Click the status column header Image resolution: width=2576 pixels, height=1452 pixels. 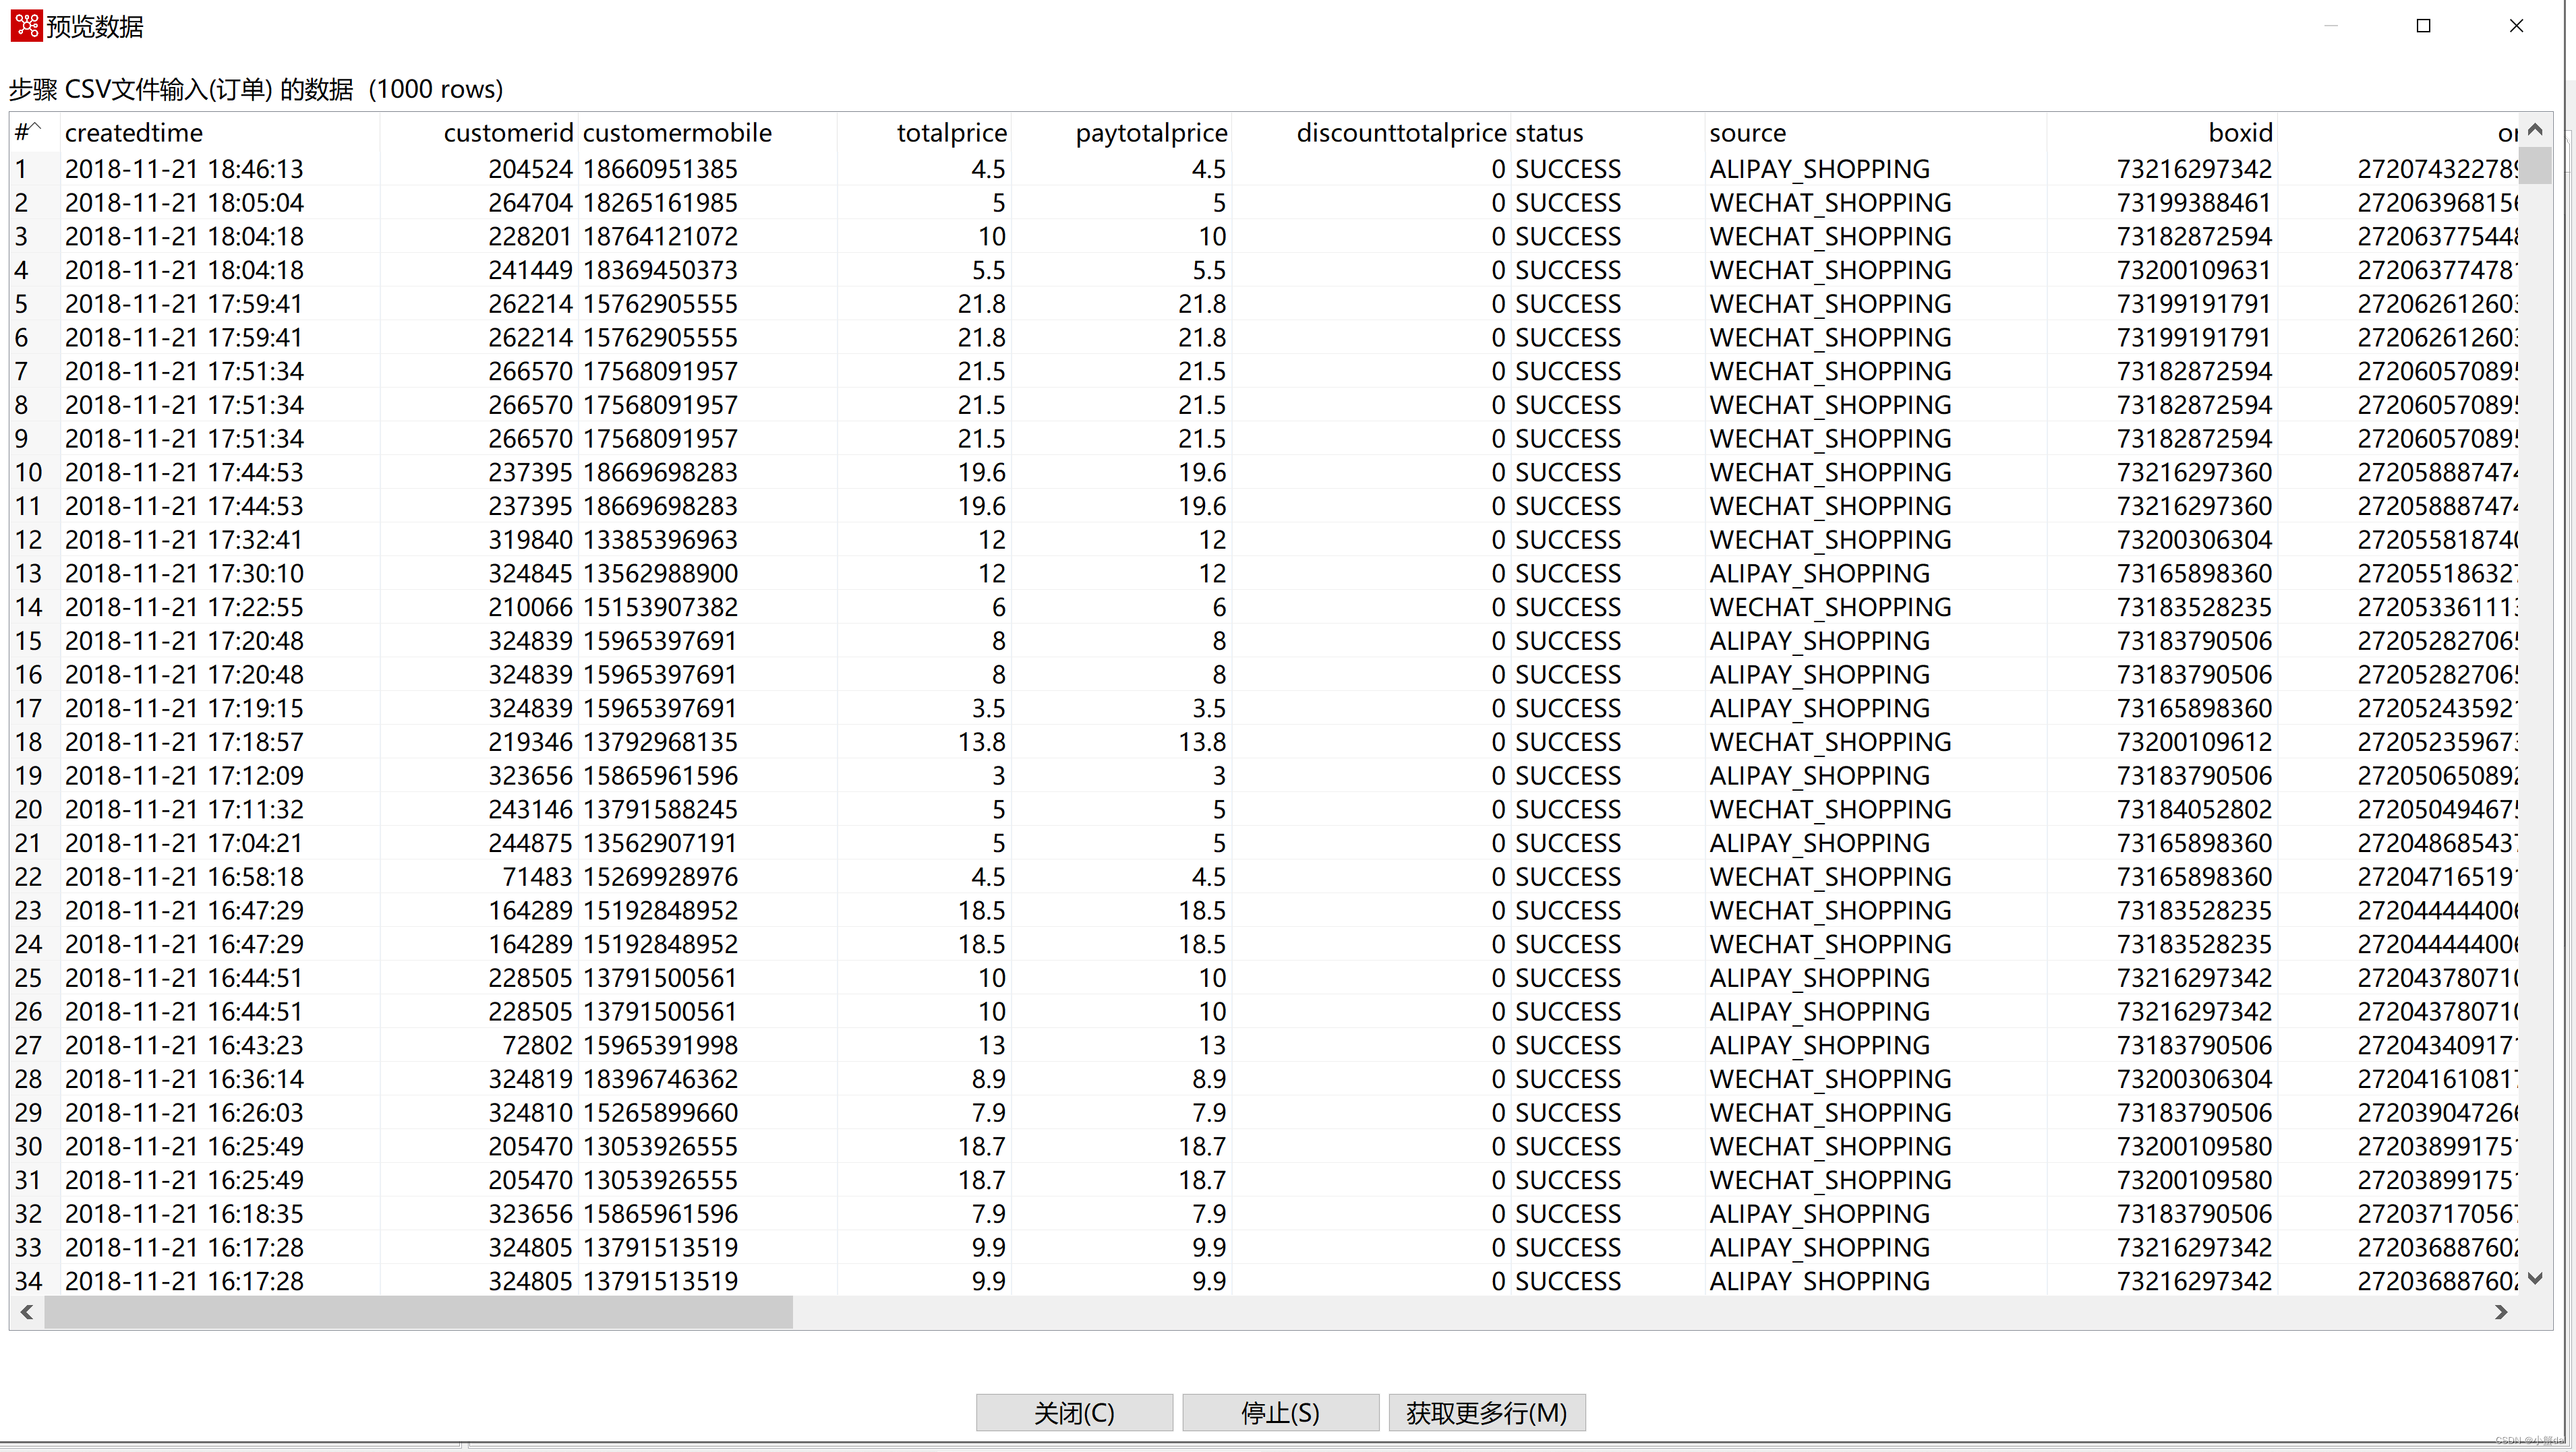click(1548, 133)
